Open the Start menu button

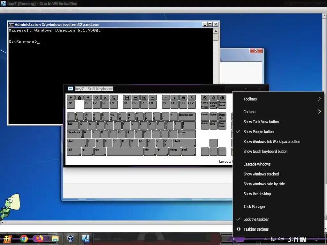pos(7,239)
